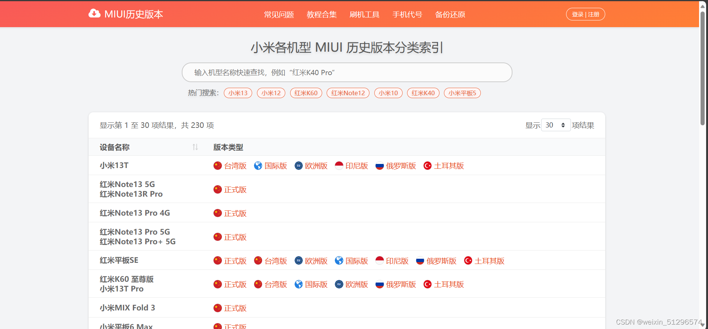708x329 pixels.
Task: Open the 显示 30 results-per-page dropdown
Action: [x=556, y=125]
